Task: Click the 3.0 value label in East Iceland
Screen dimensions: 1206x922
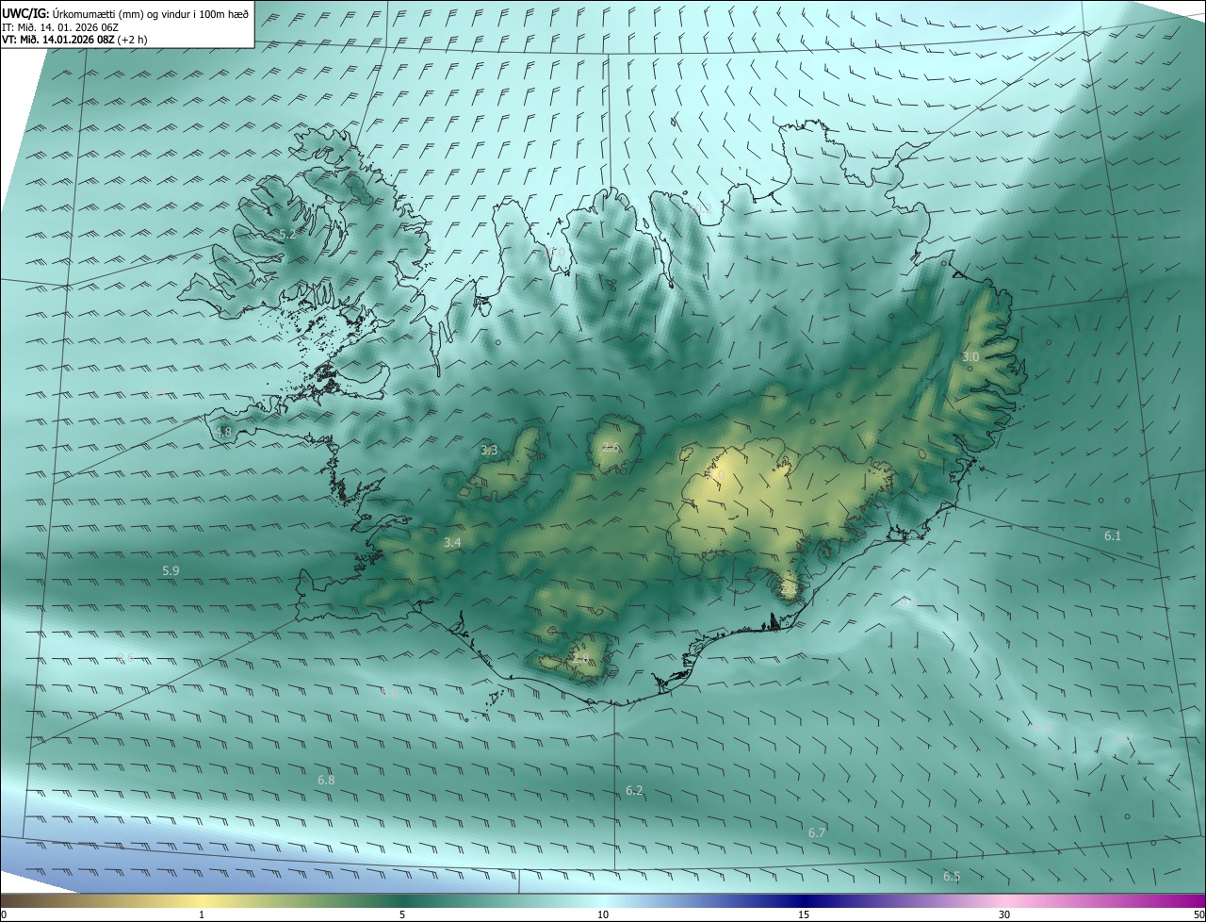Action: (970, 356)
